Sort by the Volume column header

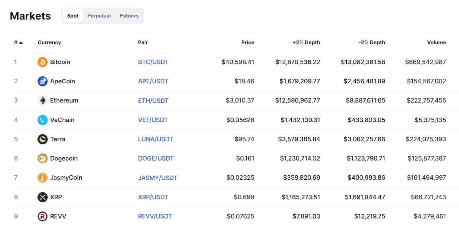pyautogui.click(x=436, y=43)
